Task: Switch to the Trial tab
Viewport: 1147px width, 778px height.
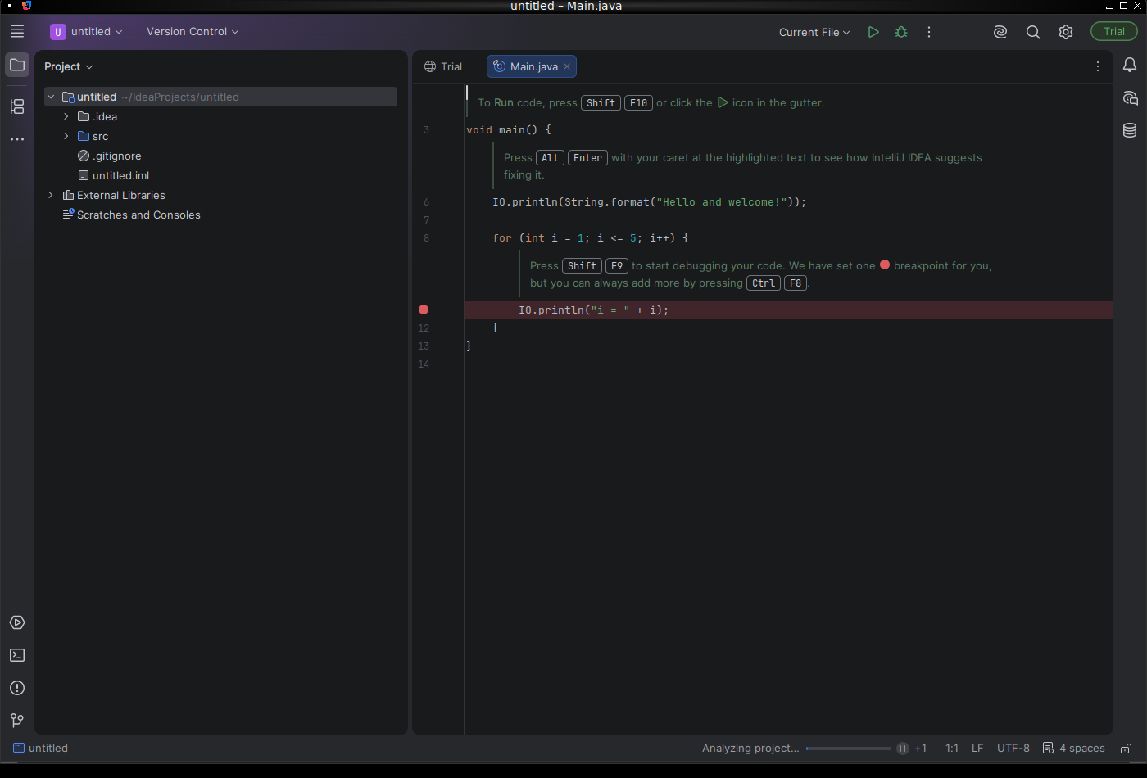Action: pos(443,66)
